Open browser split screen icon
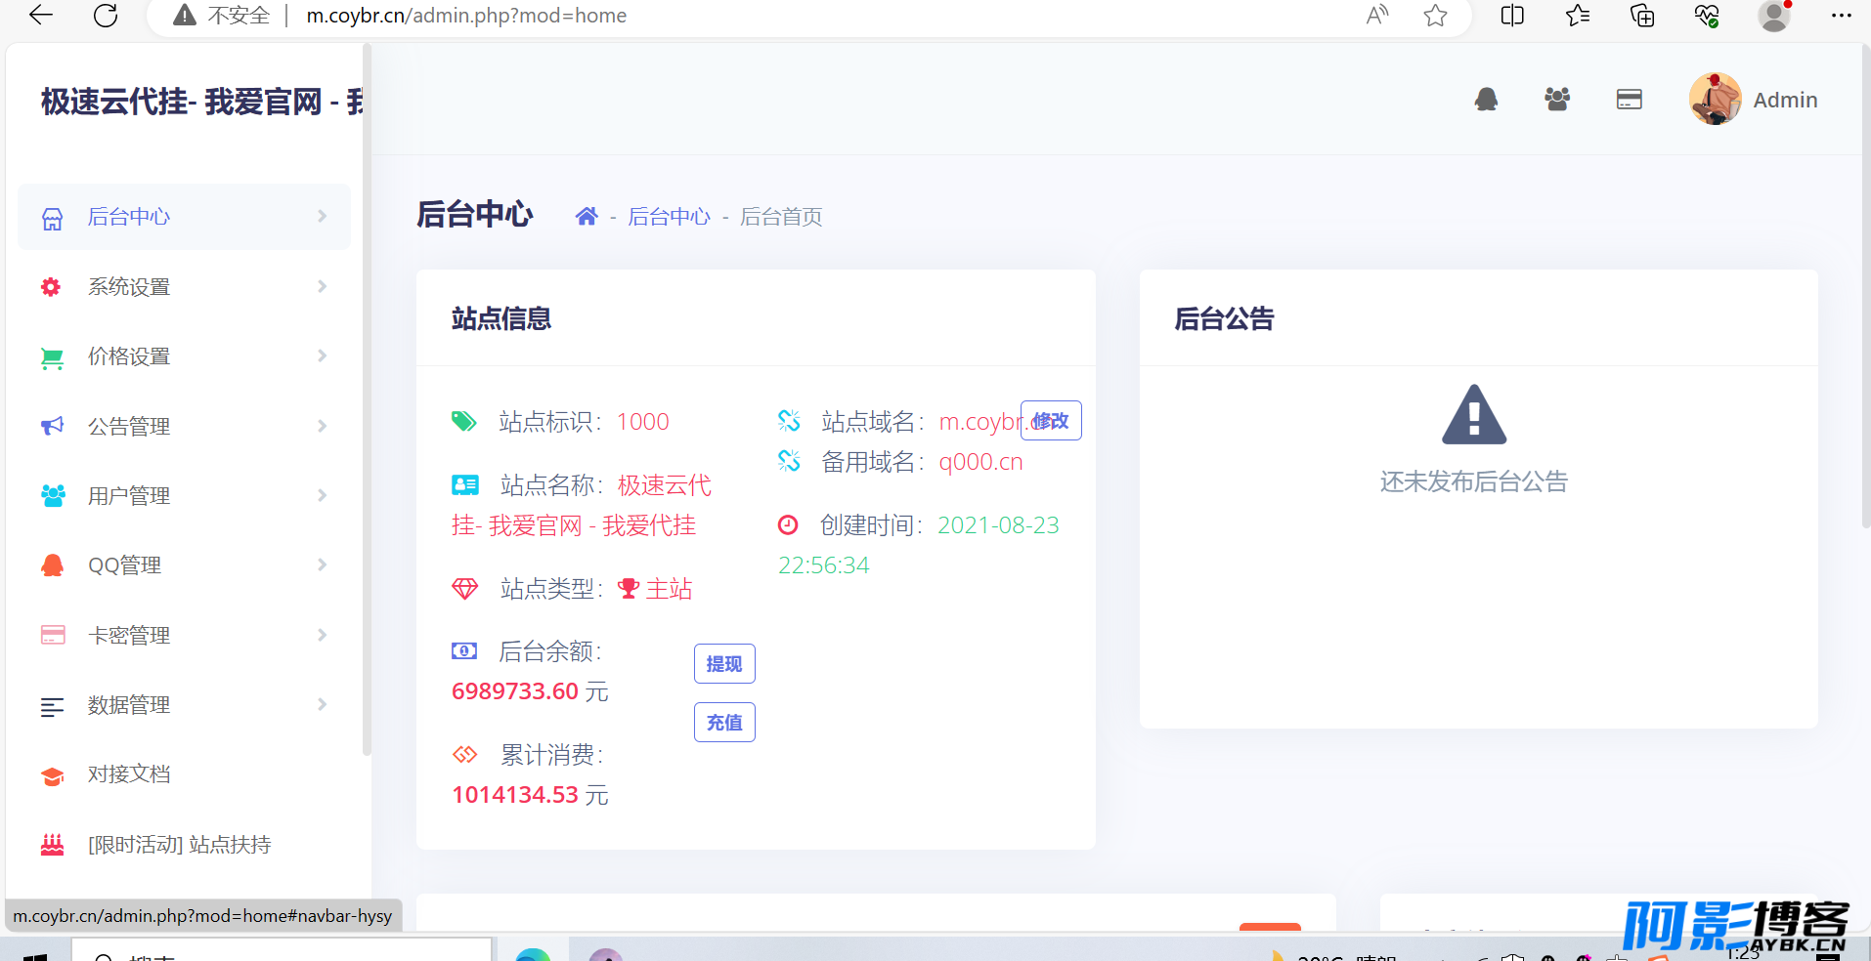 1512,16
